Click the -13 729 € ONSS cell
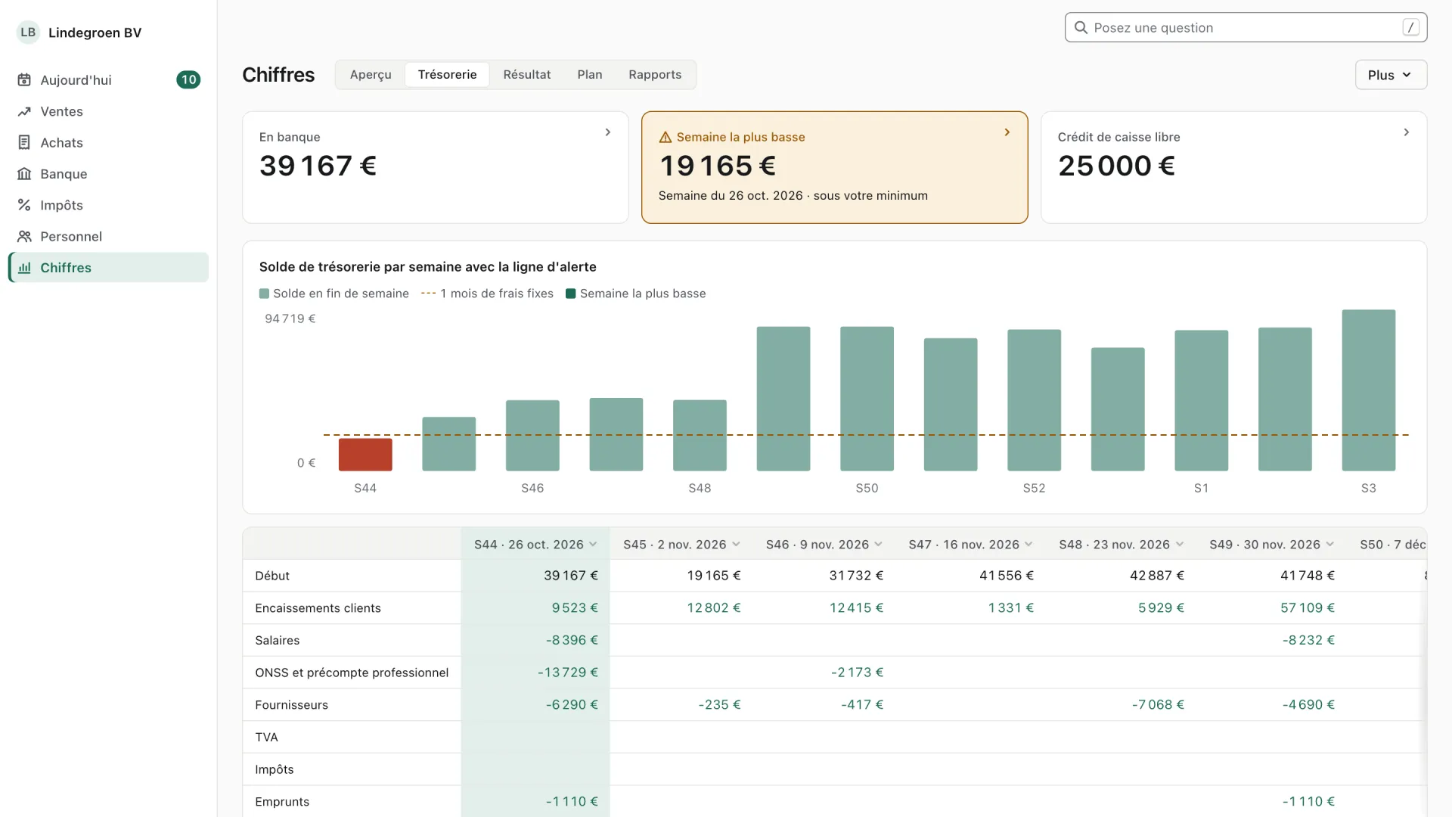Screen dimensions: 1452x817 [x=568, y=673]
